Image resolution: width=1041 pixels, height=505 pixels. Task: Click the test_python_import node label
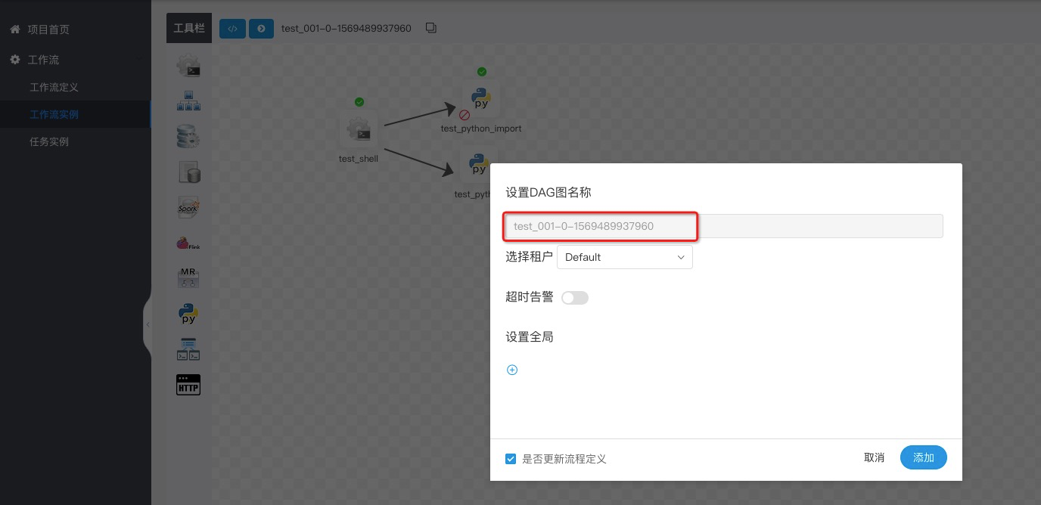point(481,129)
